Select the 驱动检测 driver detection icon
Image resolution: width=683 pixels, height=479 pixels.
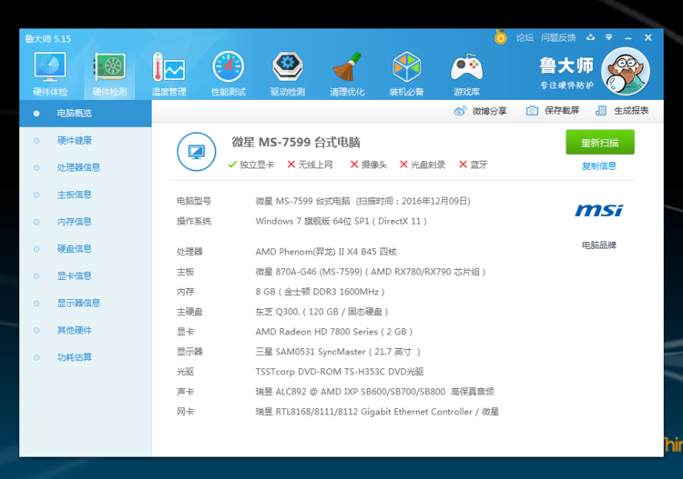click(288, 69)
